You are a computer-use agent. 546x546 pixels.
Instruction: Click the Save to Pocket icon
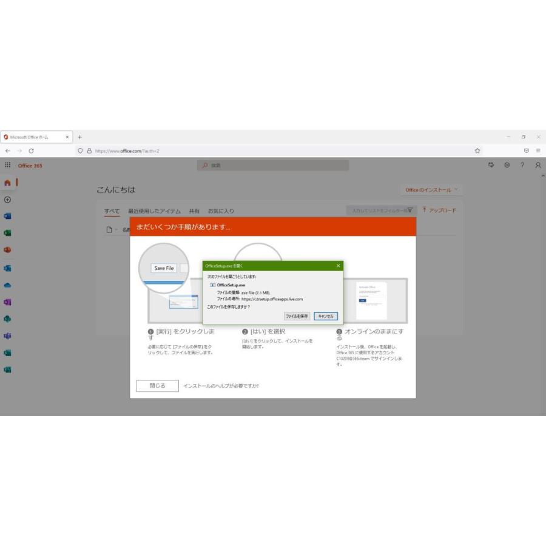point(527,151)
